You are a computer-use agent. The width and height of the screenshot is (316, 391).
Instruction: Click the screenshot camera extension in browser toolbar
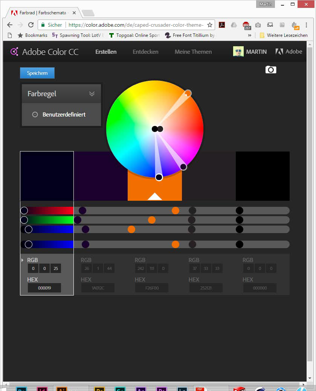[258, 25]
